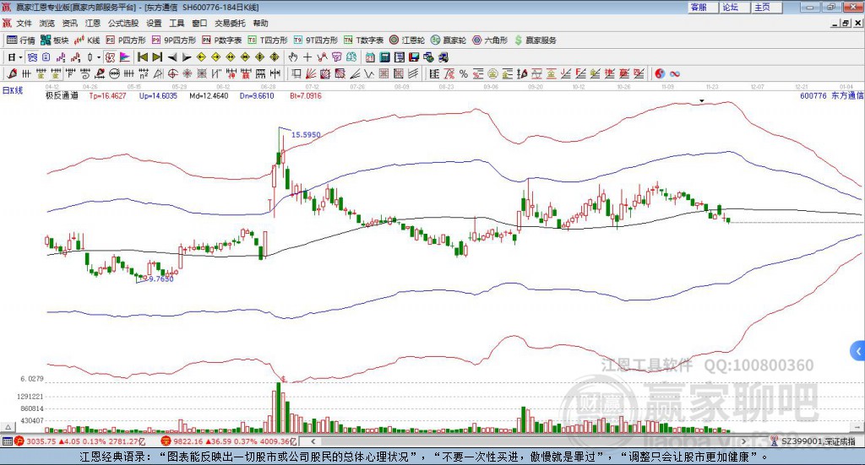This screenshot has height=465, width=865.
Task: Open the 江恩轮 Gann wheel tool
Action: pos(408,40)
